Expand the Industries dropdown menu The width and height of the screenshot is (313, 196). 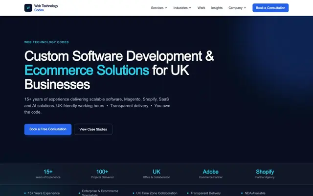[182, 8]
